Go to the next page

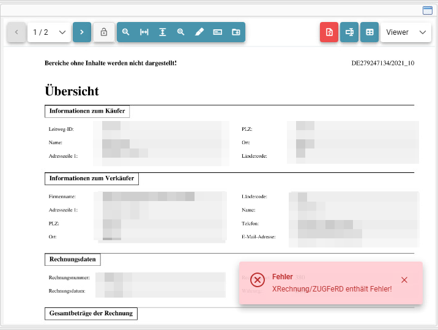[x=82, y=32]
